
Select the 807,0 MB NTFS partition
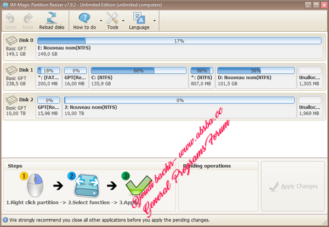pyautogui.click(x=202, y=77)
